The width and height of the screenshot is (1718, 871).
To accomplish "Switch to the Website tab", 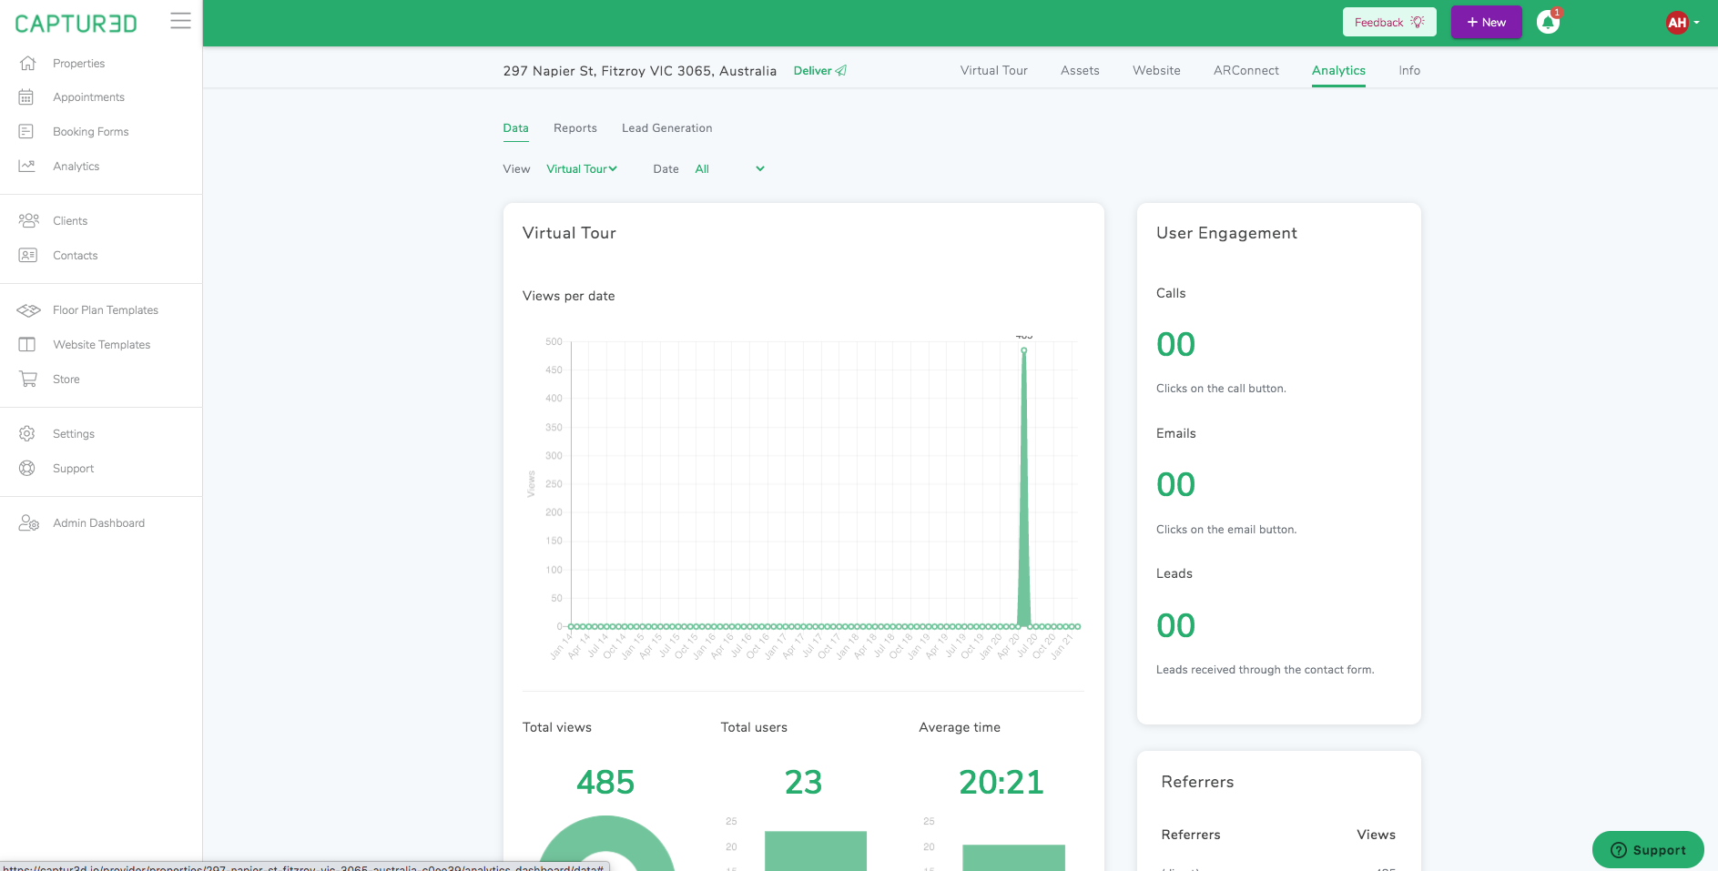I will [1156, 70].
